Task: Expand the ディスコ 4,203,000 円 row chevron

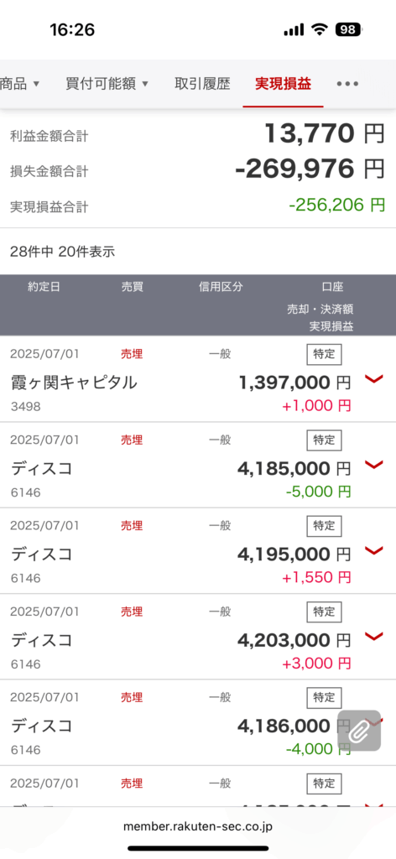Action: pos(373,637)
